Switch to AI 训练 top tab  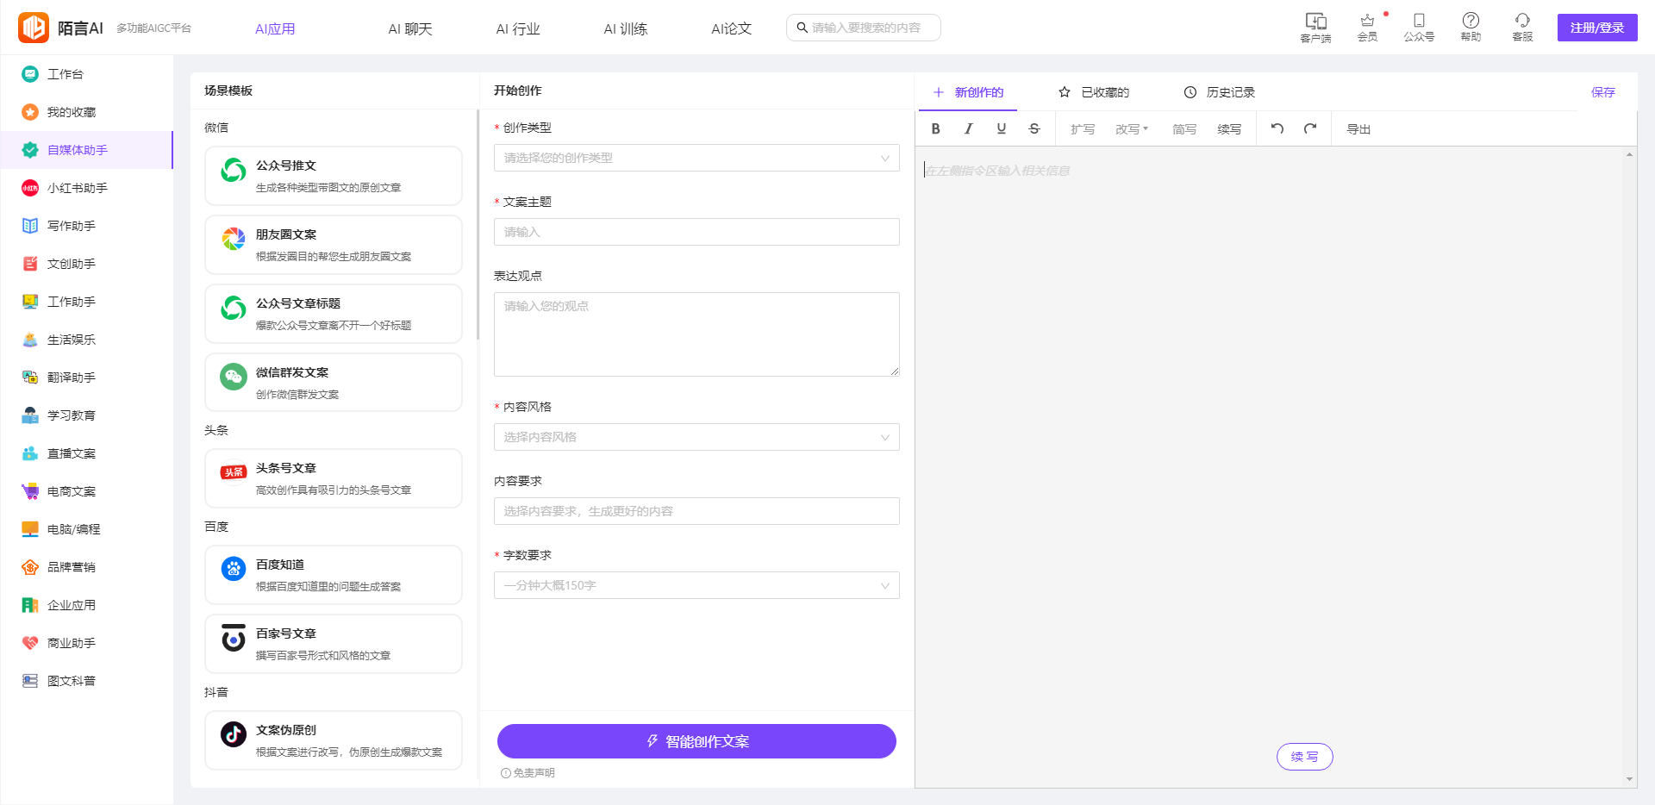pos(626,28)
